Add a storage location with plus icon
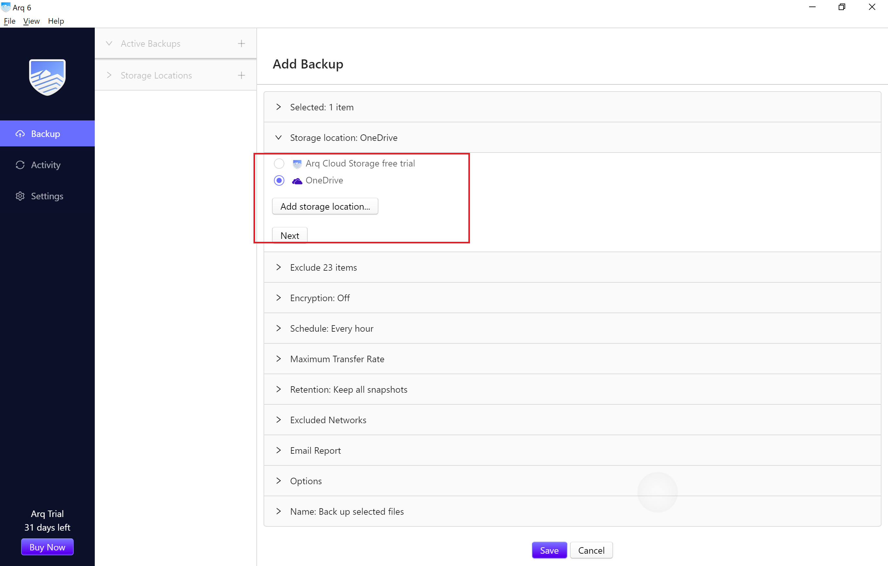The image size is (888, 566). [241, 75]
